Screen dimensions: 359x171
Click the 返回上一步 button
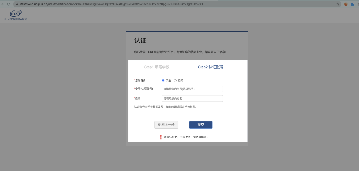point(166,125)
